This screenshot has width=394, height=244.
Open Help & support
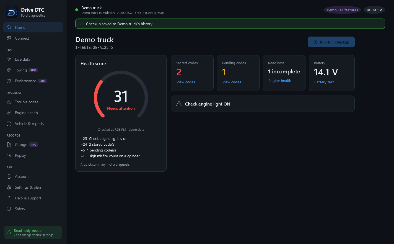pyautogui.click(x=33, y=198)
